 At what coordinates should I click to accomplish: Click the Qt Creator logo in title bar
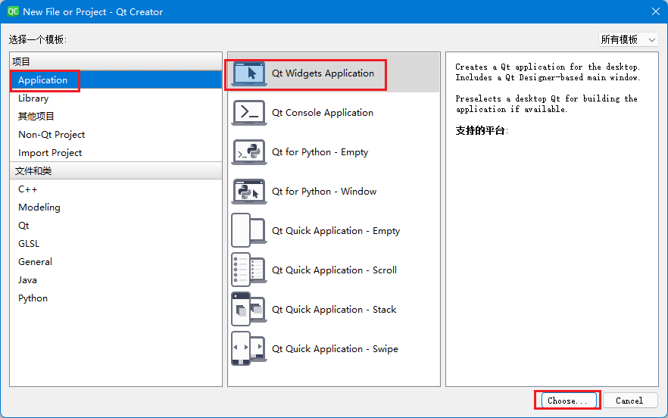pyautogui.click(x=13, y=11)
